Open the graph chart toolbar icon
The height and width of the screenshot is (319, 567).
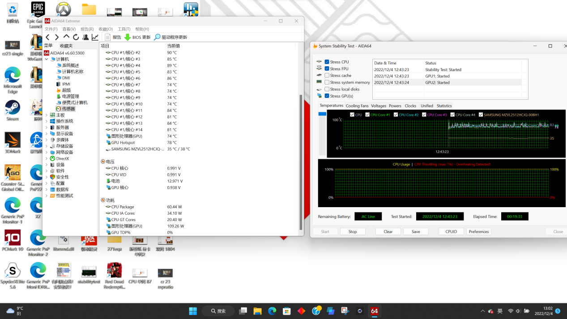click(x=95, y=37)
